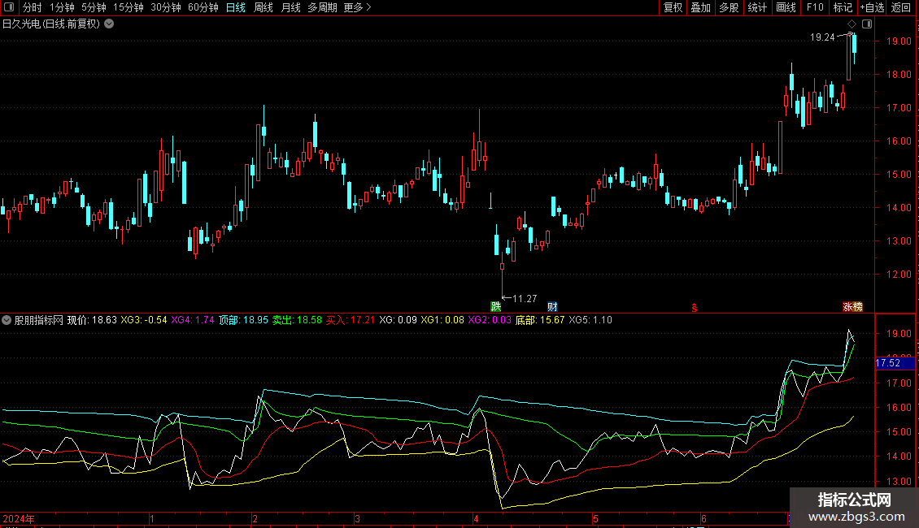Switch to 1分钟 period
This screenshot has height=528, width=919.
tap(62, 7)
